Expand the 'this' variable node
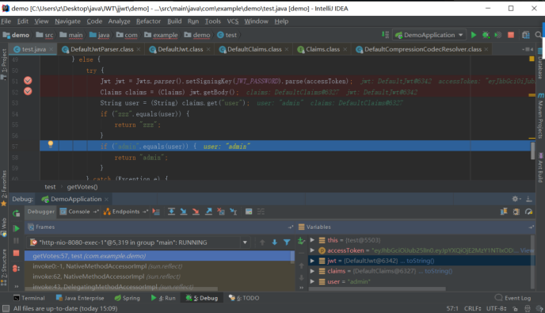Viewport: 545px width, 313px height. pos(312,240)
